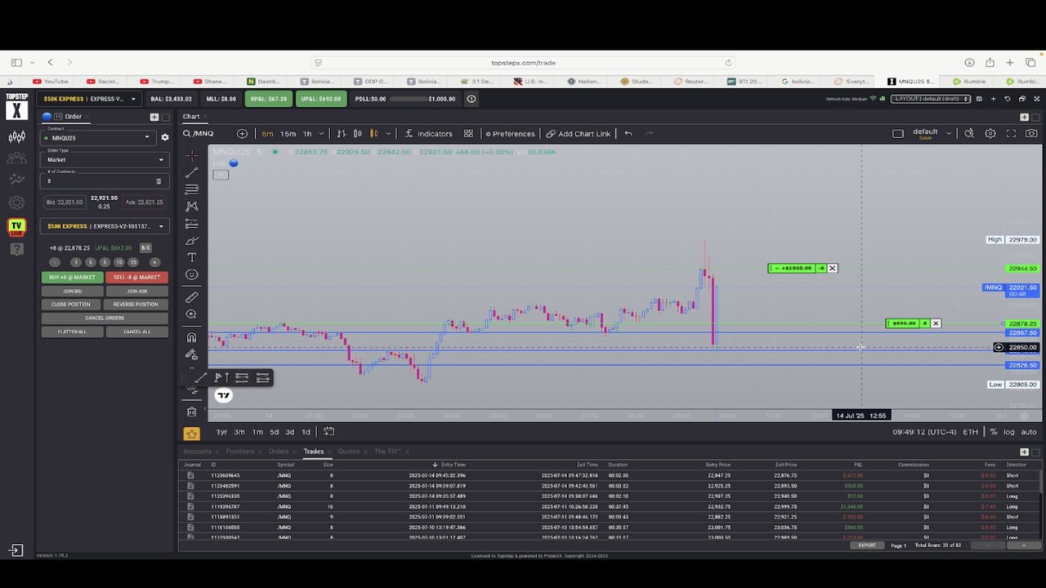Toggle auto scale on chart

1029,431
